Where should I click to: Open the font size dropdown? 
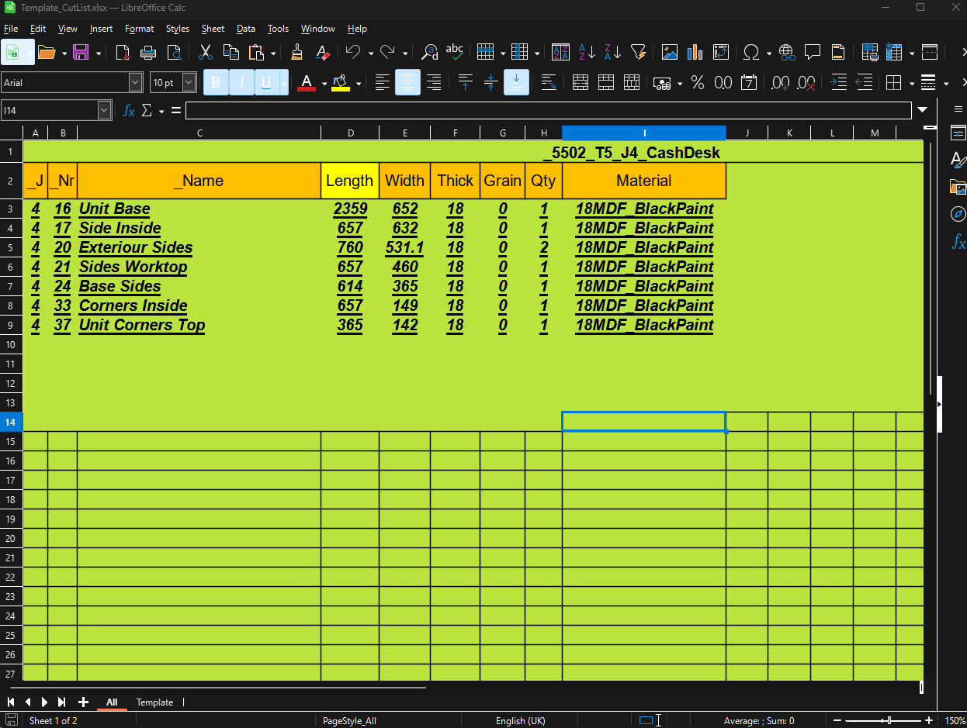click(188, 82)
